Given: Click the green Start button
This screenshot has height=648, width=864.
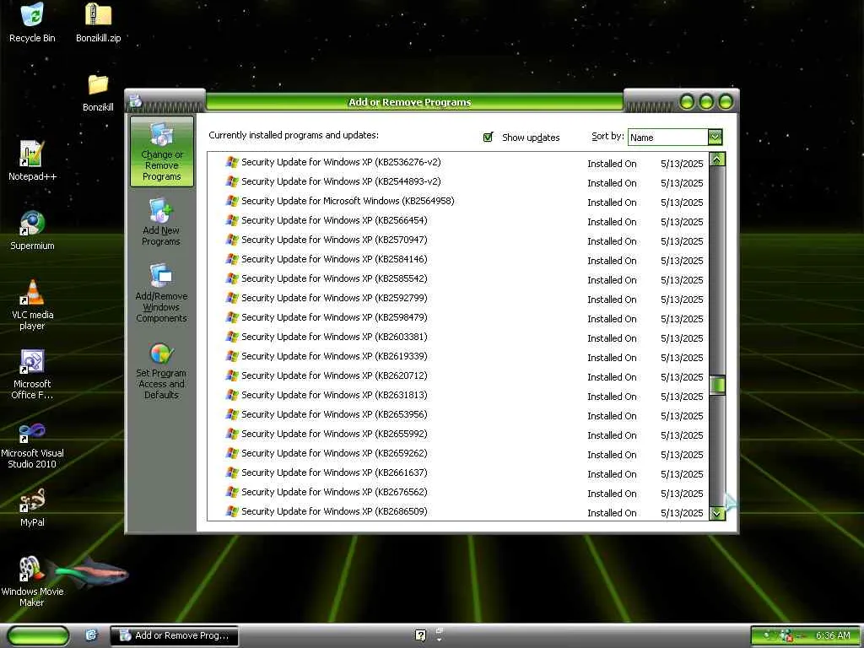Looking at the screenshot, I should [x=39, y=635].
